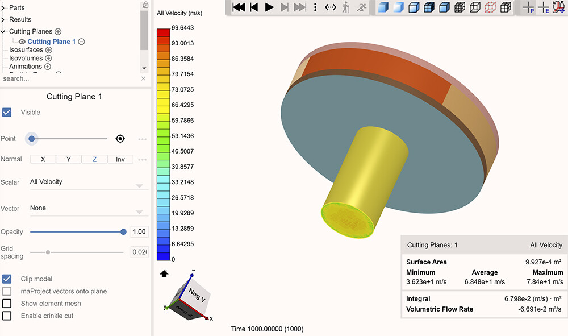
Task: Enable the Show element mesh checkbox
Action: point(7,304)
